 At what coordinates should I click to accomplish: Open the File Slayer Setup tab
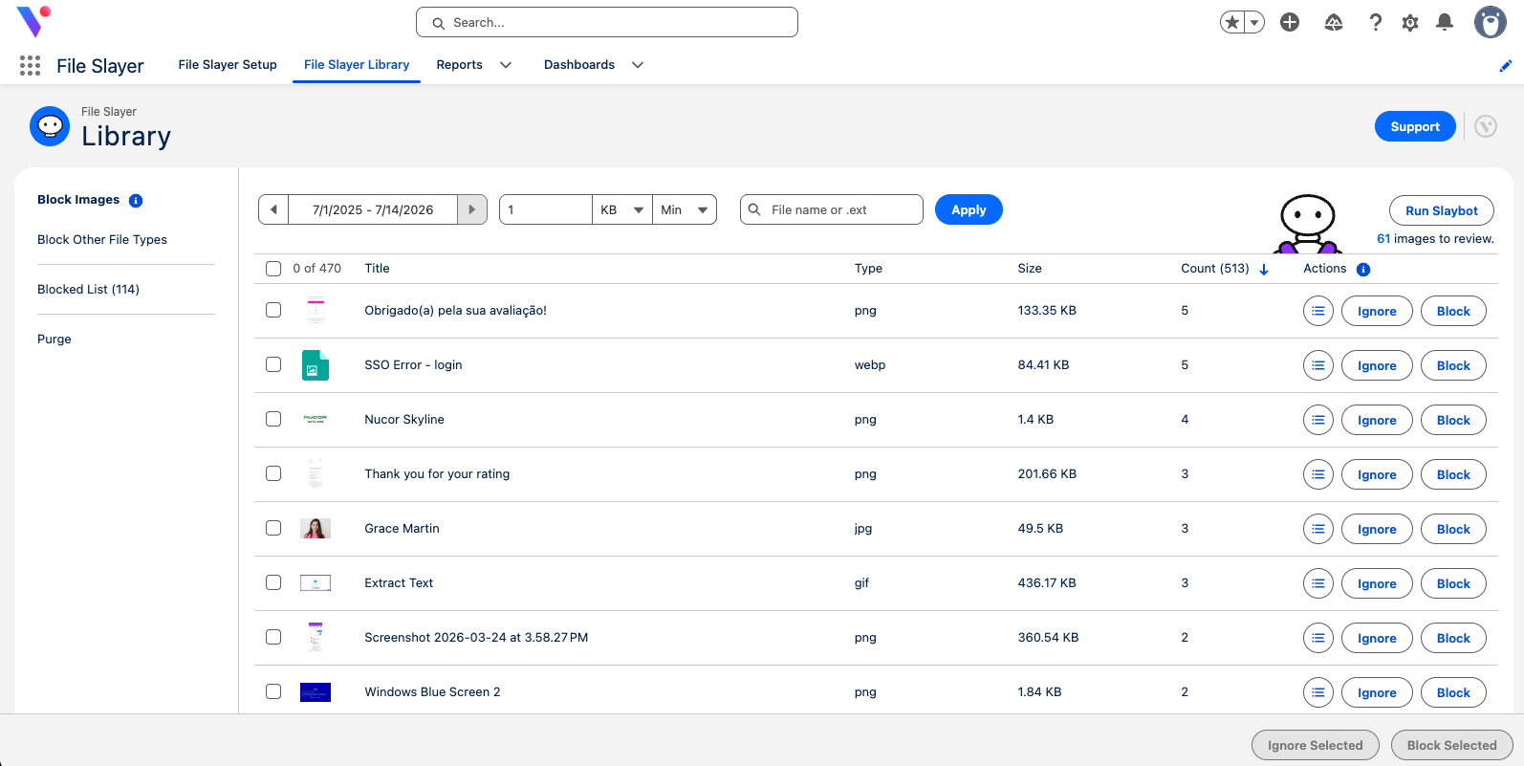pyautogui.click(x=228, y=65)
